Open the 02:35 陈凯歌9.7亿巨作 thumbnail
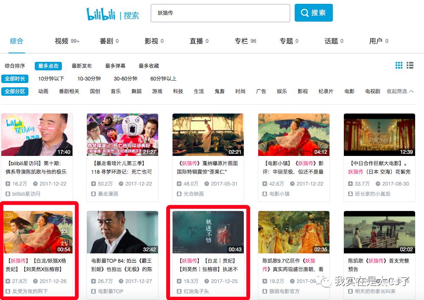Image resolution: width=424 pixels, height=300 pixels. click(294, 232)
